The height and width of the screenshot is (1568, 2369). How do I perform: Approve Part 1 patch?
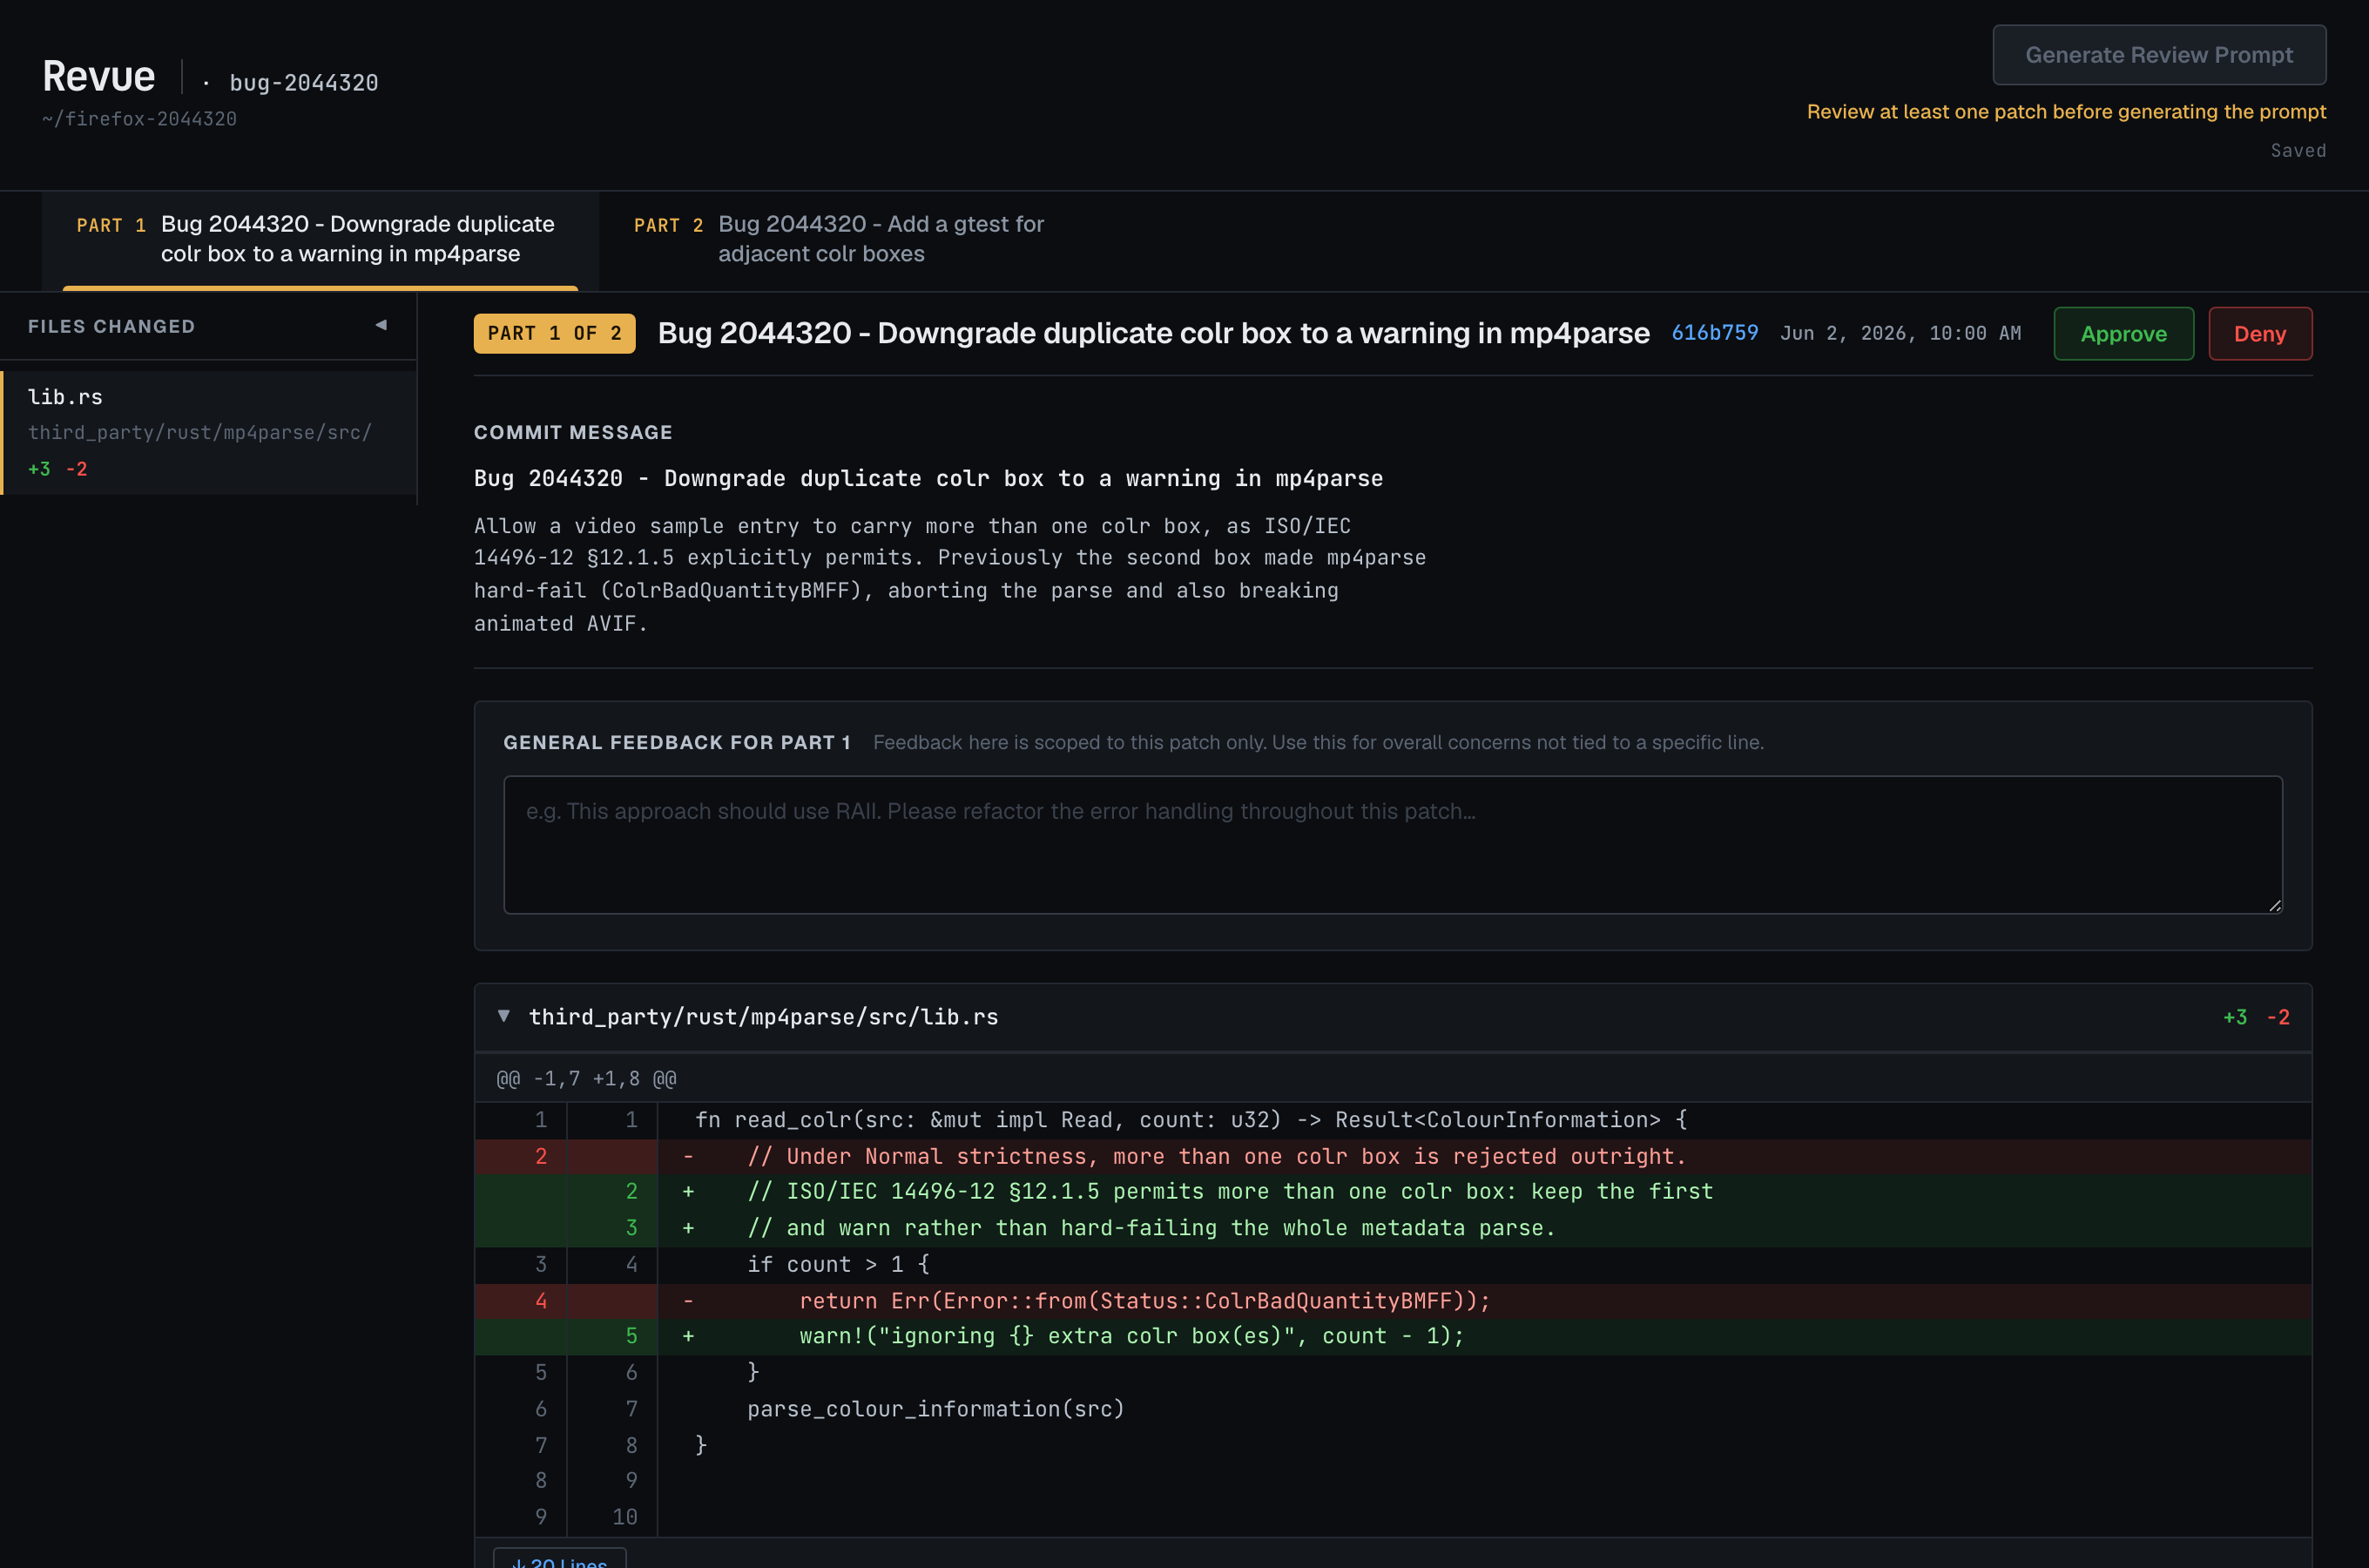coord(2123,334)
